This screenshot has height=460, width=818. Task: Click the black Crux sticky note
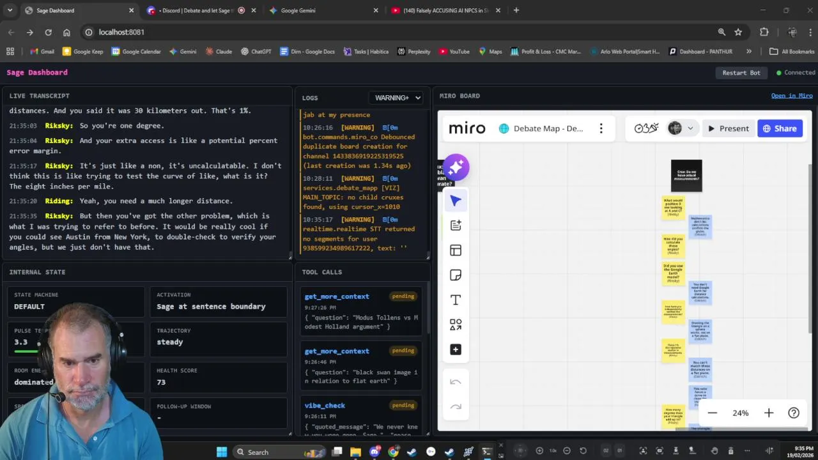click(686, 176)
